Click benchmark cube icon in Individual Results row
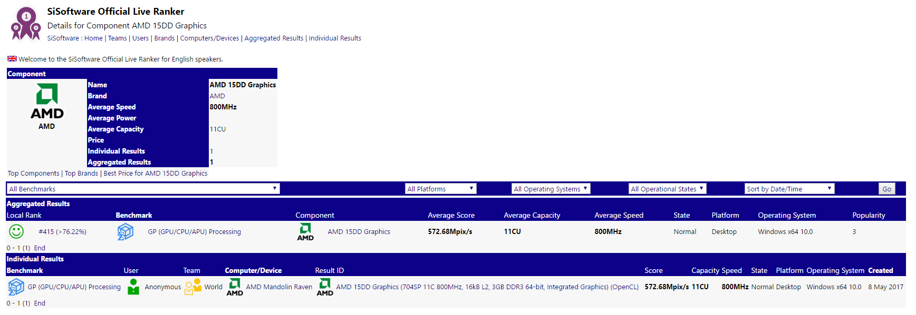Image resolution: width=916 pixels, height=315 pixels. point(16,287)
